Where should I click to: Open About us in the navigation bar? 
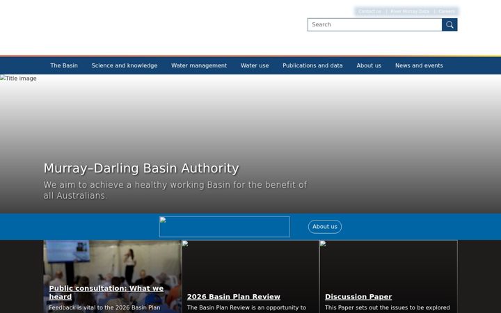(x=369, y=65)
